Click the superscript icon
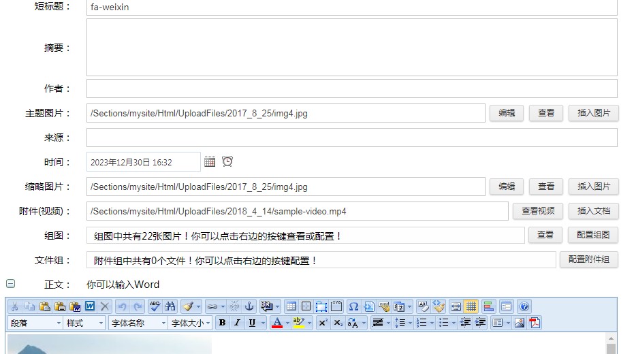Image resolution: width=636 pixels, height=354 pixels. coord(323,323)
